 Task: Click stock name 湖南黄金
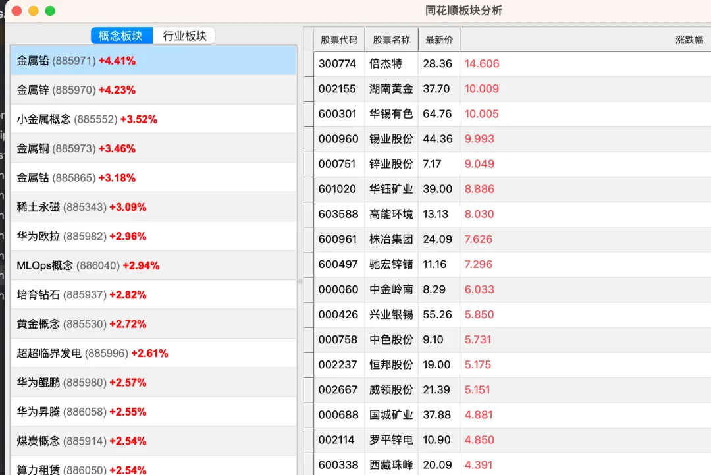391,88
